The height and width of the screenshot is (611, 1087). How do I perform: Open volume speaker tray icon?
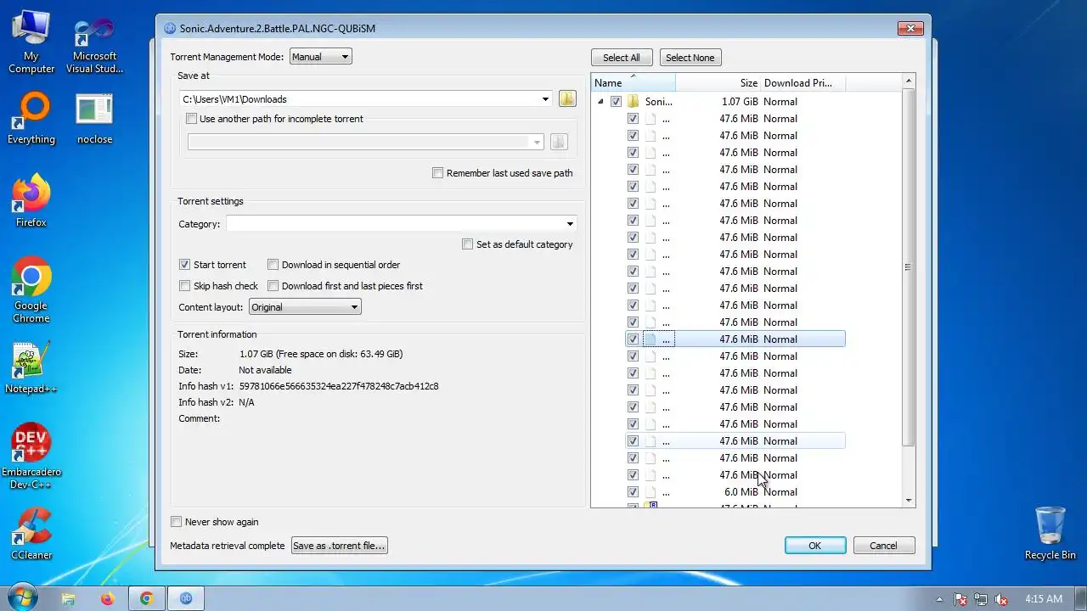(x=1001, y=599)
